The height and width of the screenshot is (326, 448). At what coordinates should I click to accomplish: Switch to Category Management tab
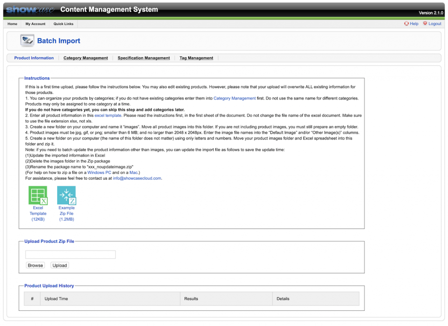pyautogui.click(x=85, y=58)
